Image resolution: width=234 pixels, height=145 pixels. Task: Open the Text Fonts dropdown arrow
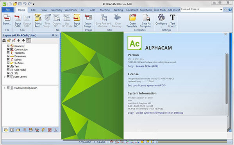(x=176, y=26)
